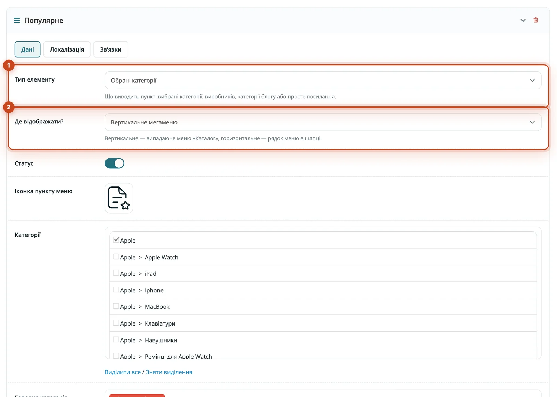Click the Де відображати hint text
557x397 pixels.
click(x=213, y=138)
